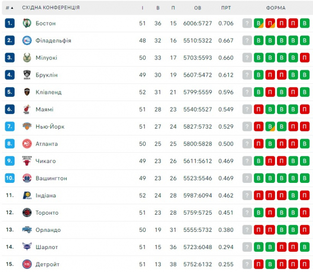Image resolution: width=313 pixels, height=272 pixels.
Task: Click the Boston Celtics team logo
Action: [27, 23]
